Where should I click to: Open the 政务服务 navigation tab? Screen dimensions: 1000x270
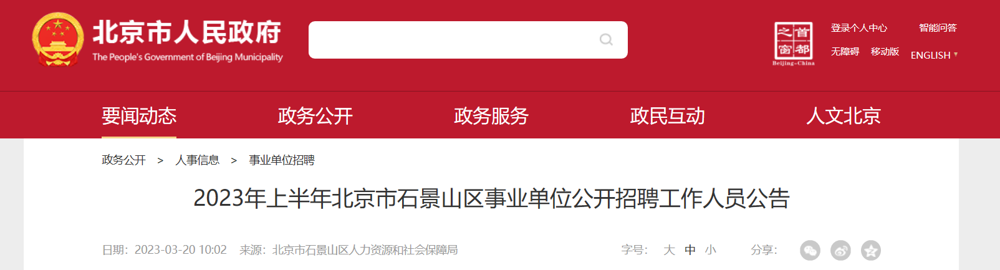(x=491, y=115)
